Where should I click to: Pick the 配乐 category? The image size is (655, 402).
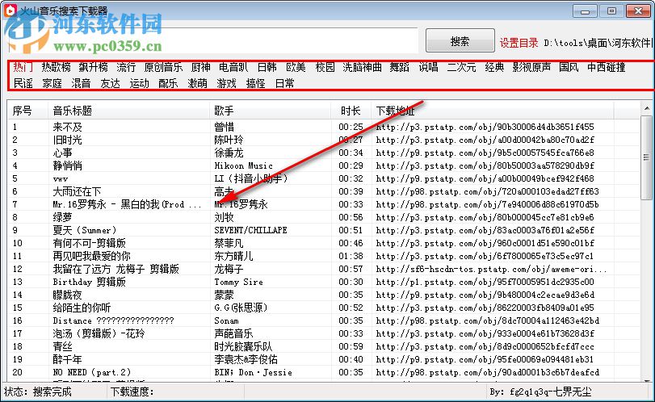[x=168, y=83]
